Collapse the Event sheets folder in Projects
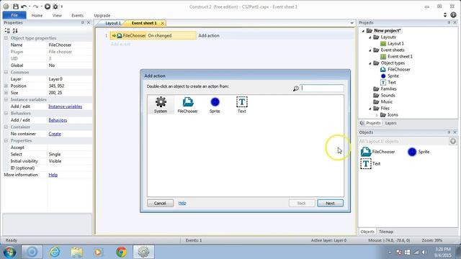The image size is (461, 259). click(370, 50)
